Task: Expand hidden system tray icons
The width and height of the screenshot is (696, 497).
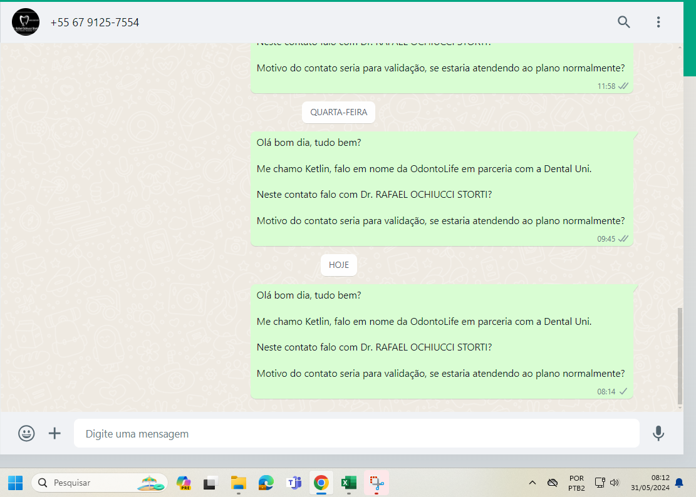Action: pyautogui.click(x=532, y=483)
